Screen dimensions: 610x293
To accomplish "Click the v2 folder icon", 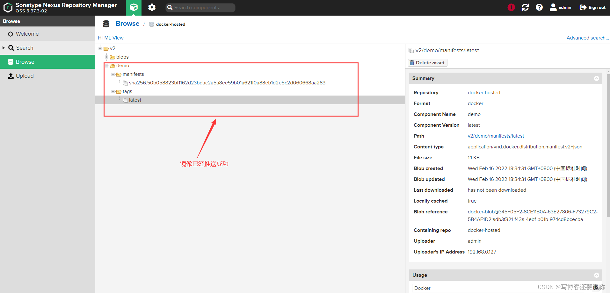I will pos(106,48).
